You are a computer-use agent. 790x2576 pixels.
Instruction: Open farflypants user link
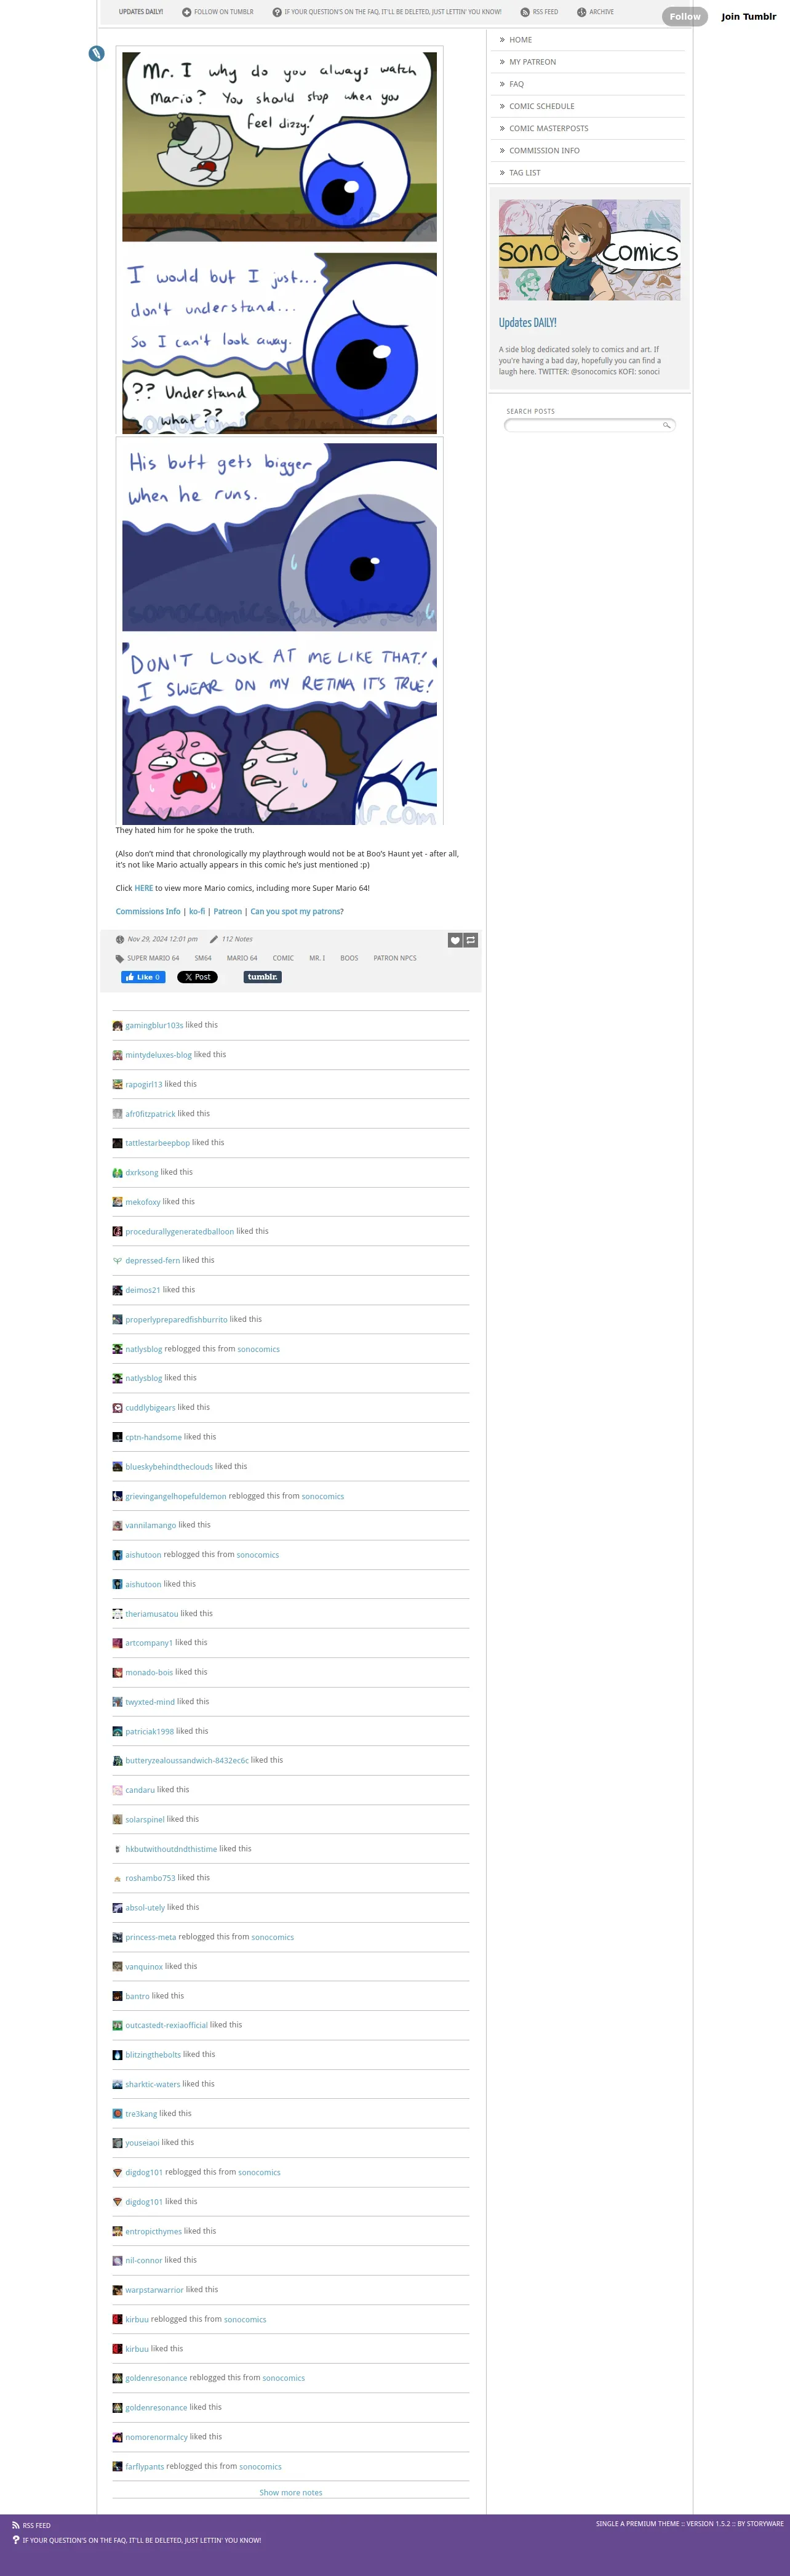[x=145, y=2466]
